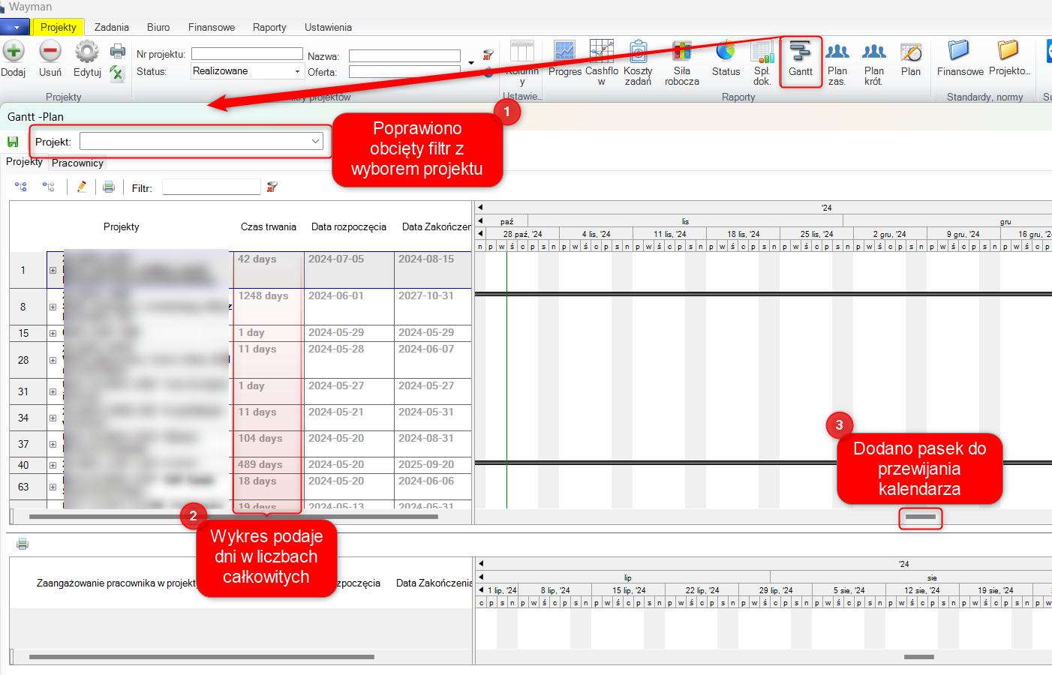
Task: Open the Plan zas. report
Action: [837, 51]
